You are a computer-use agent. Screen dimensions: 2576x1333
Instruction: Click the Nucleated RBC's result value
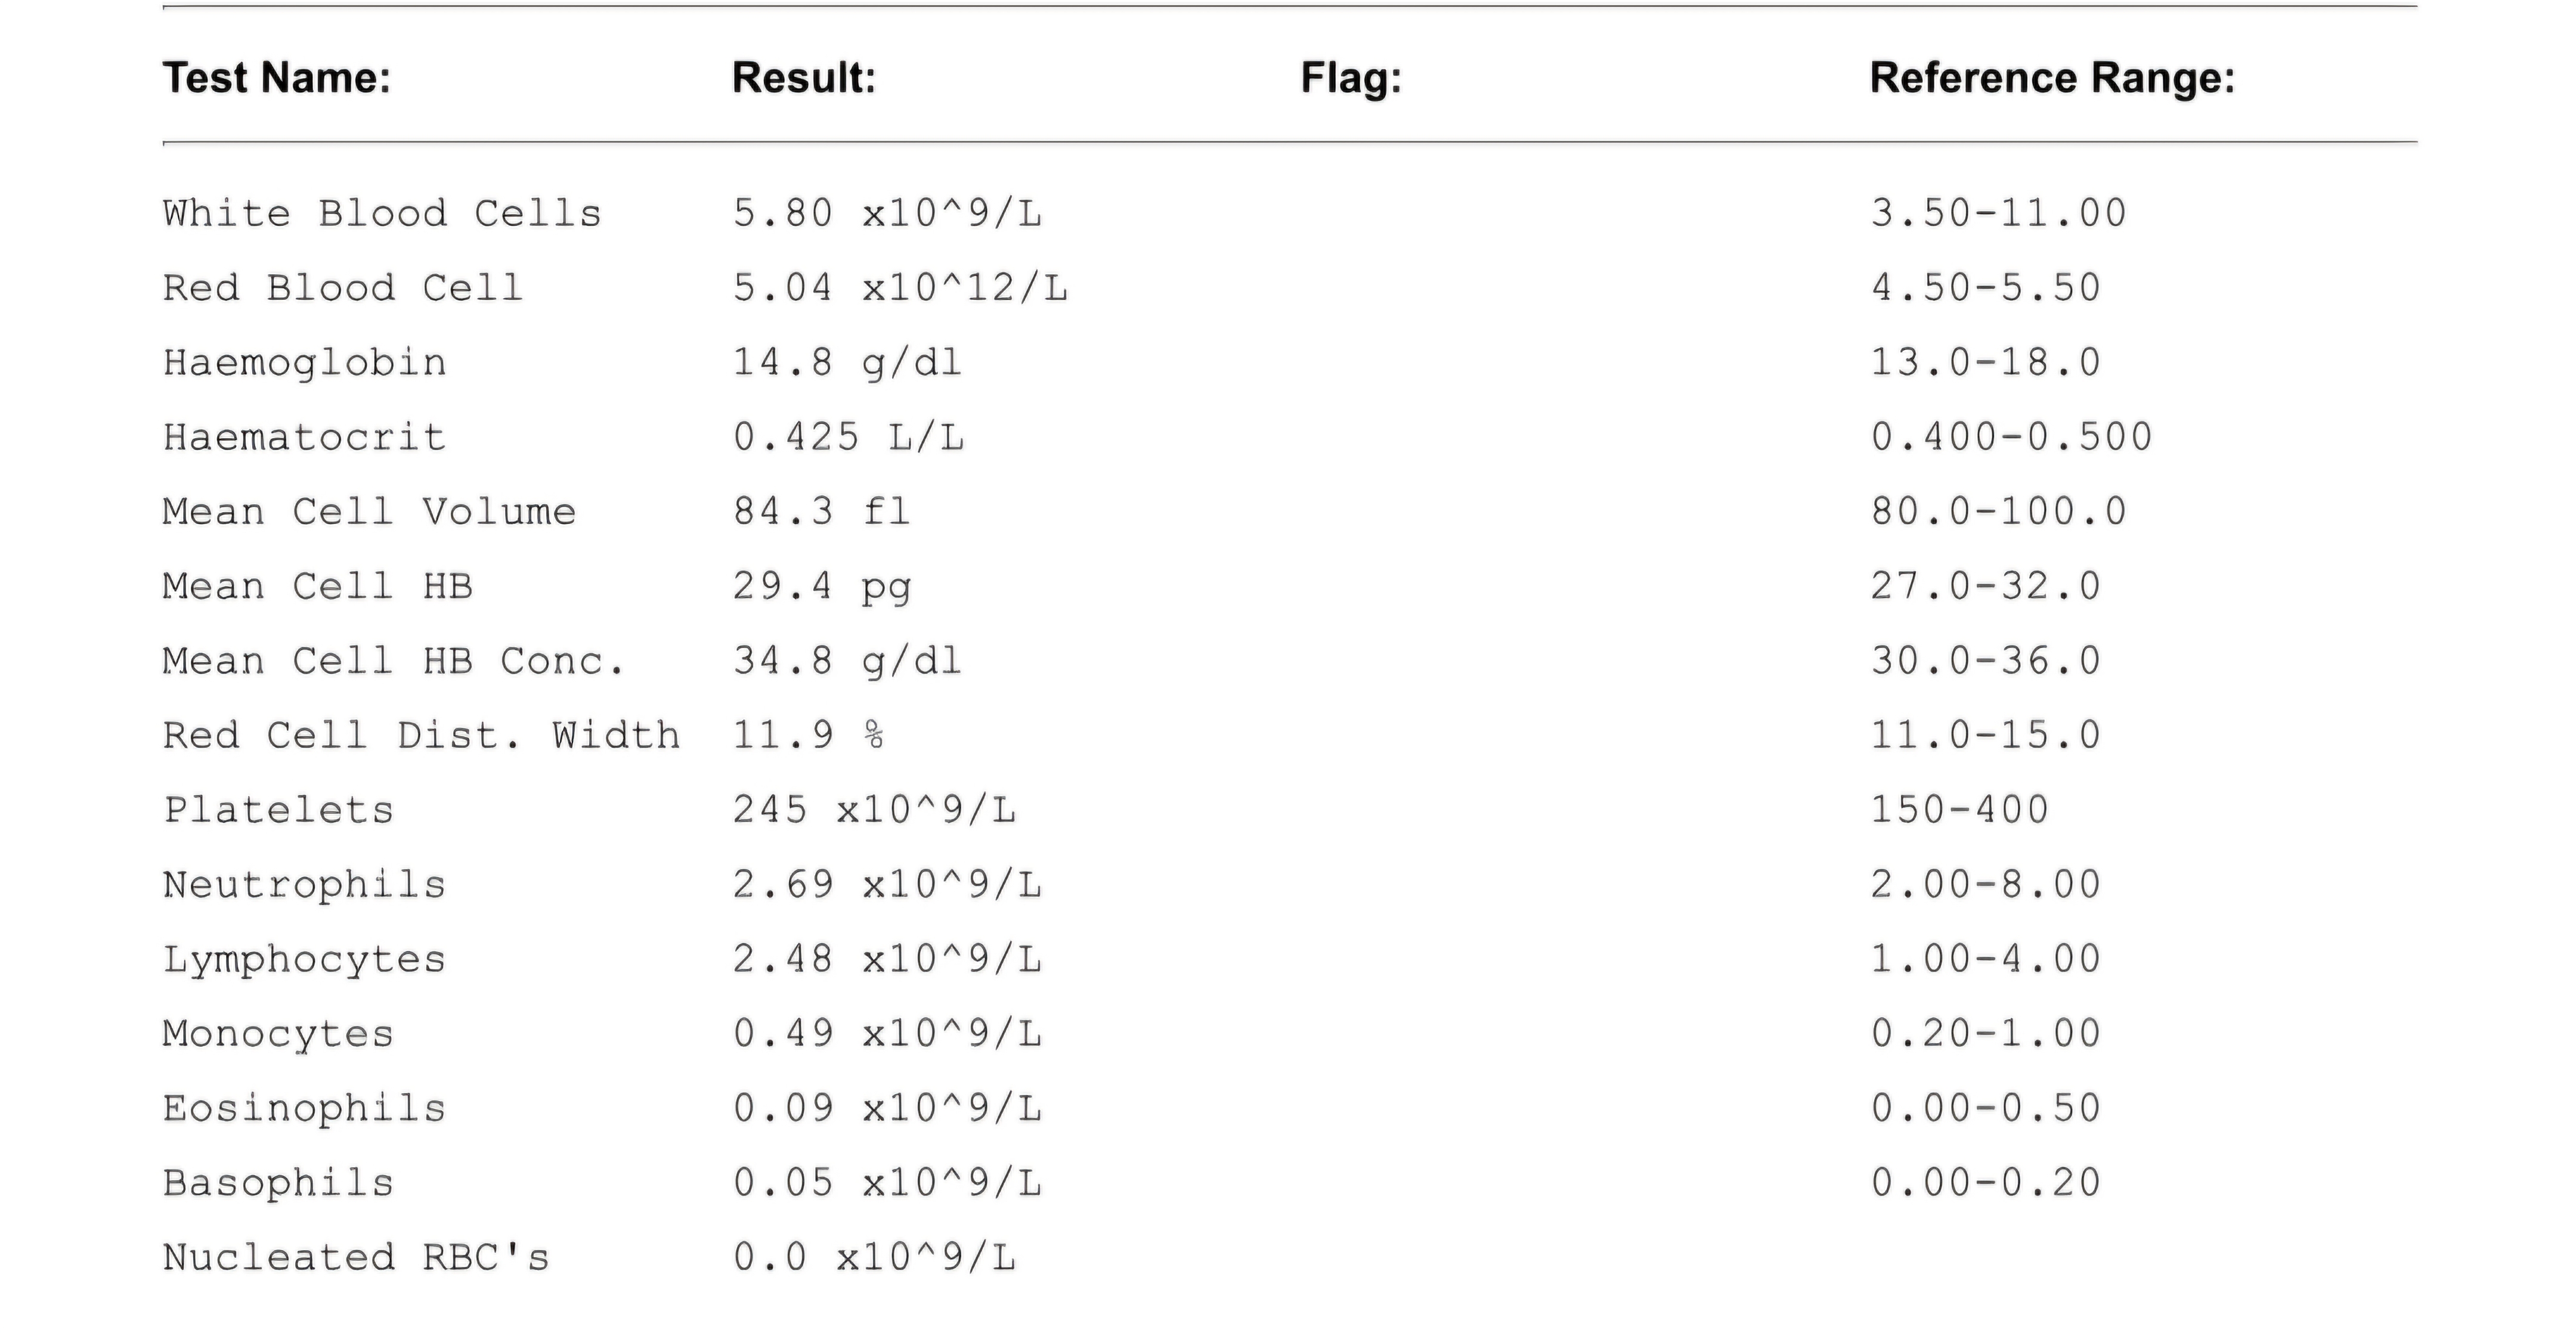pos(874,1258)
